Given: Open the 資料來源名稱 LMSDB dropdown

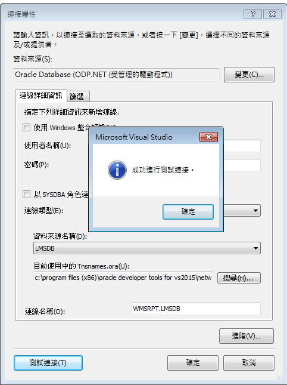Looking at the screenshot, I should pos(147,248).
